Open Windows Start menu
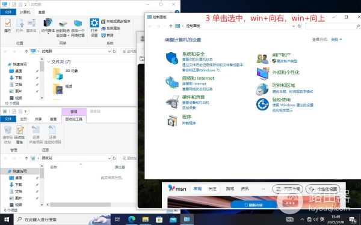Image resolution: width=361 pixels, height=225 pixels. 7,220
